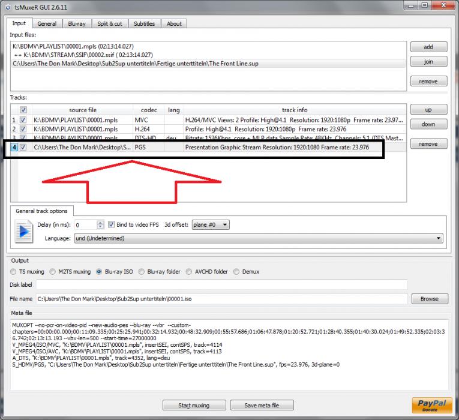Maximize the tsMuxeR window
The width and height of the screenshot is (459, 420).
click(x=425, y=5)
